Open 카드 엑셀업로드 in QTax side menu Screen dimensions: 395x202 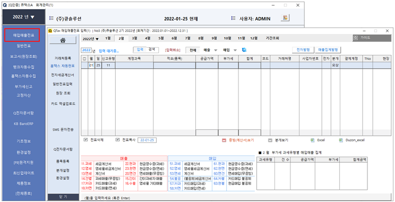click(x=63, y=103)
